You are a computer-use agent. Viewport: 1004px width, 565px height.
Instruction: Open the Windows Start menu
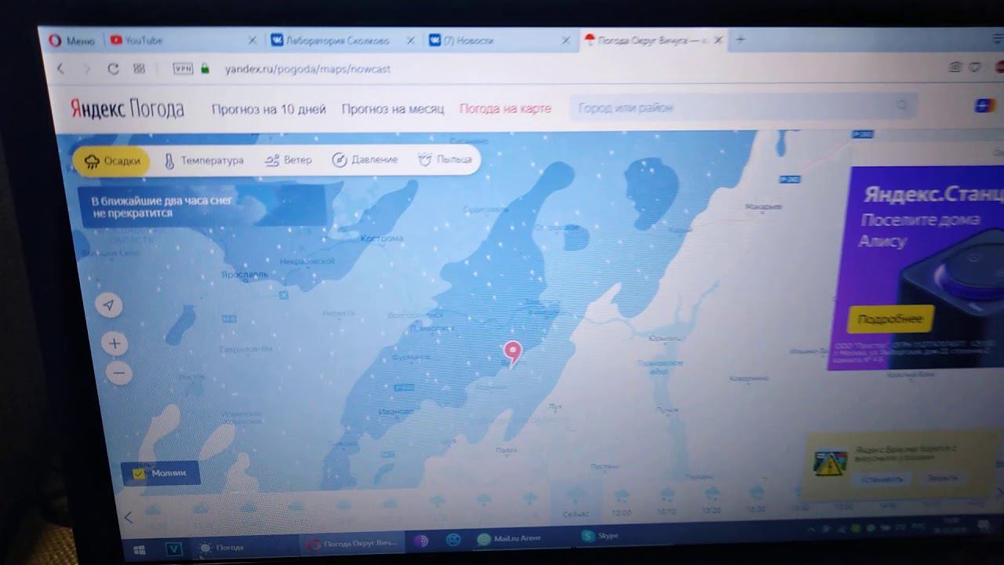[x=140, y=549]
